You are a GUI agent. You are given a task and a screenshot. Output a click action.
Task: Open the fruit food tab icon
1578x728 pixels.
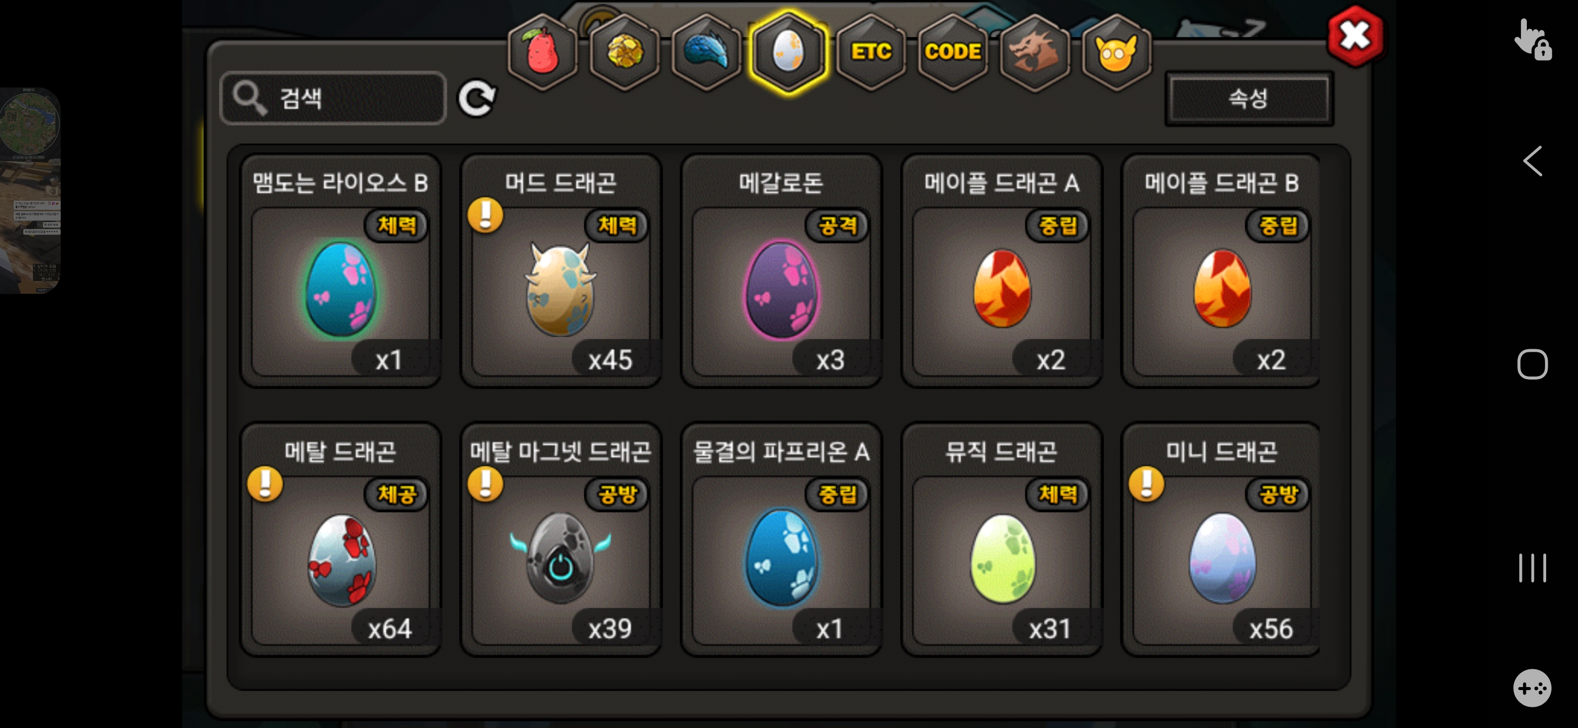542,53
